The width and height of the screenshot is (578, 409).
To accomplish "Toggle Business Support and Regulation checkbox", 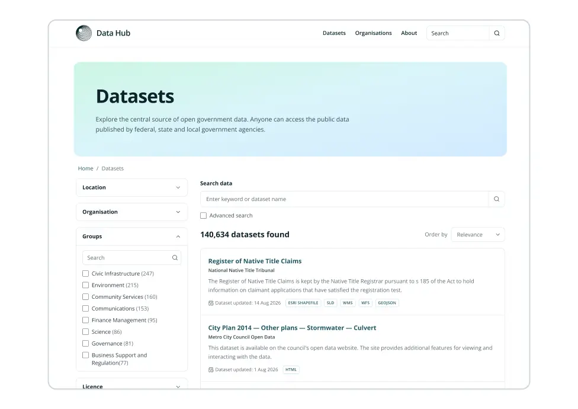I will pos(85,355).
